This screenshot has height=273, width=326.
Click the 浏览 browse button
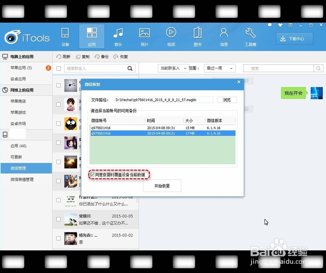coord(227,100)
